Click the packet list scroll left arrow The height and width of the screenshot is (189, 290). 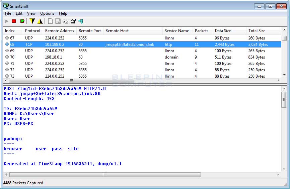(x=6, y=80)
